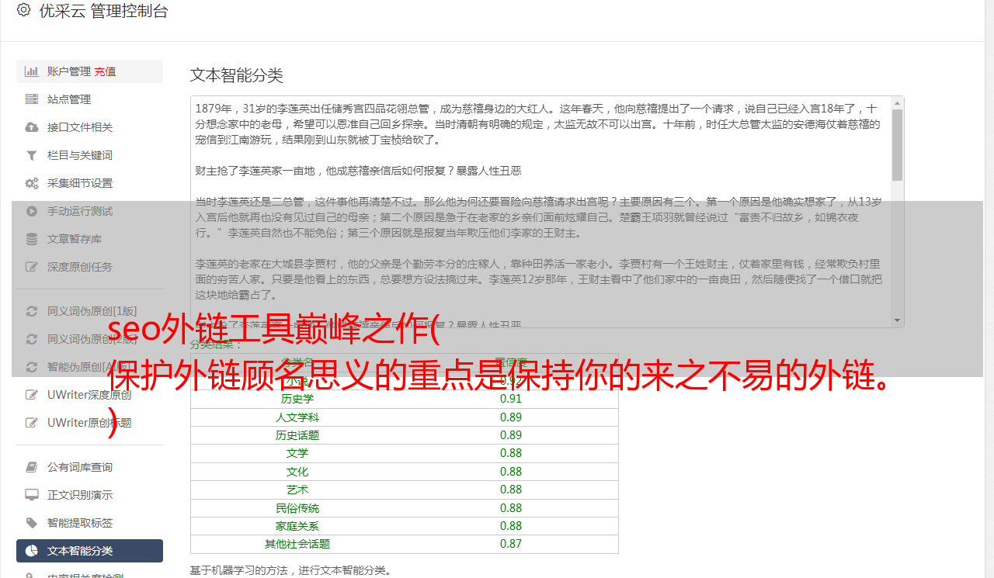
Task: Click the monitor icon for 正文识别演示
Action: [32, 495]
